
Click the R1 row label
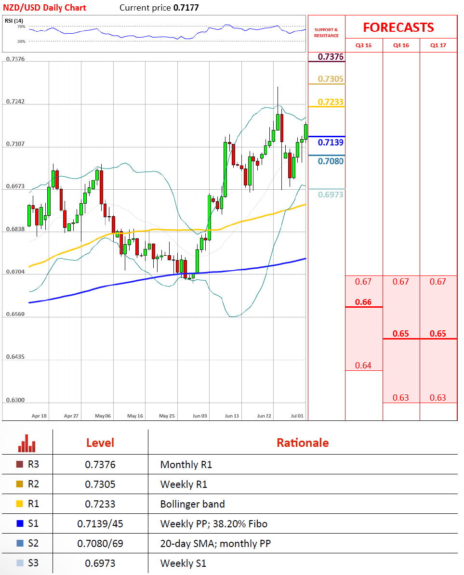pyautogui.click(x=33, y=504)
